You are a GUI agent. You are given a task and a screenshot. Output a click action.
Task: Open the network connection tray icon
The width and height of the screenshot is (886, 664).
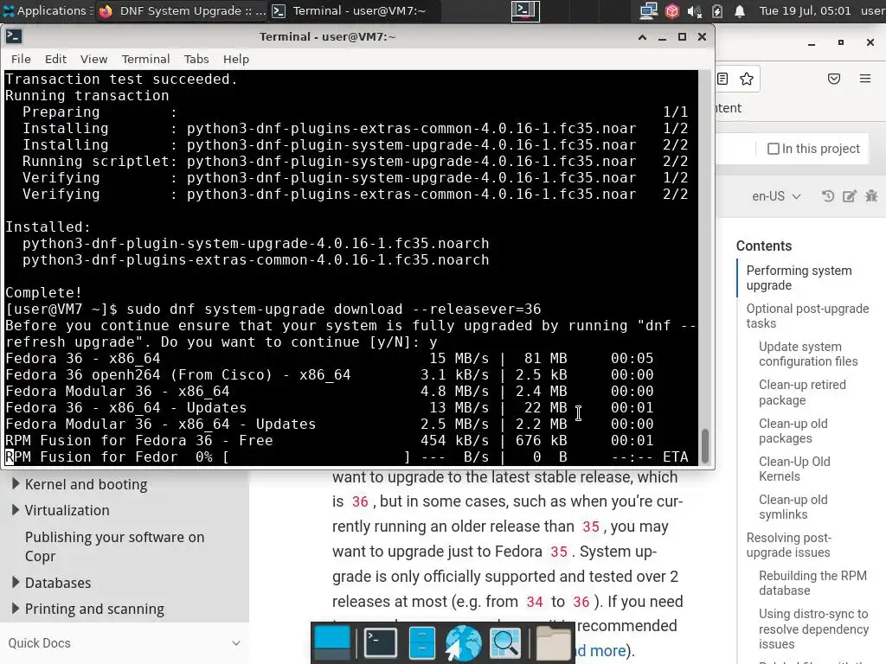648,10
